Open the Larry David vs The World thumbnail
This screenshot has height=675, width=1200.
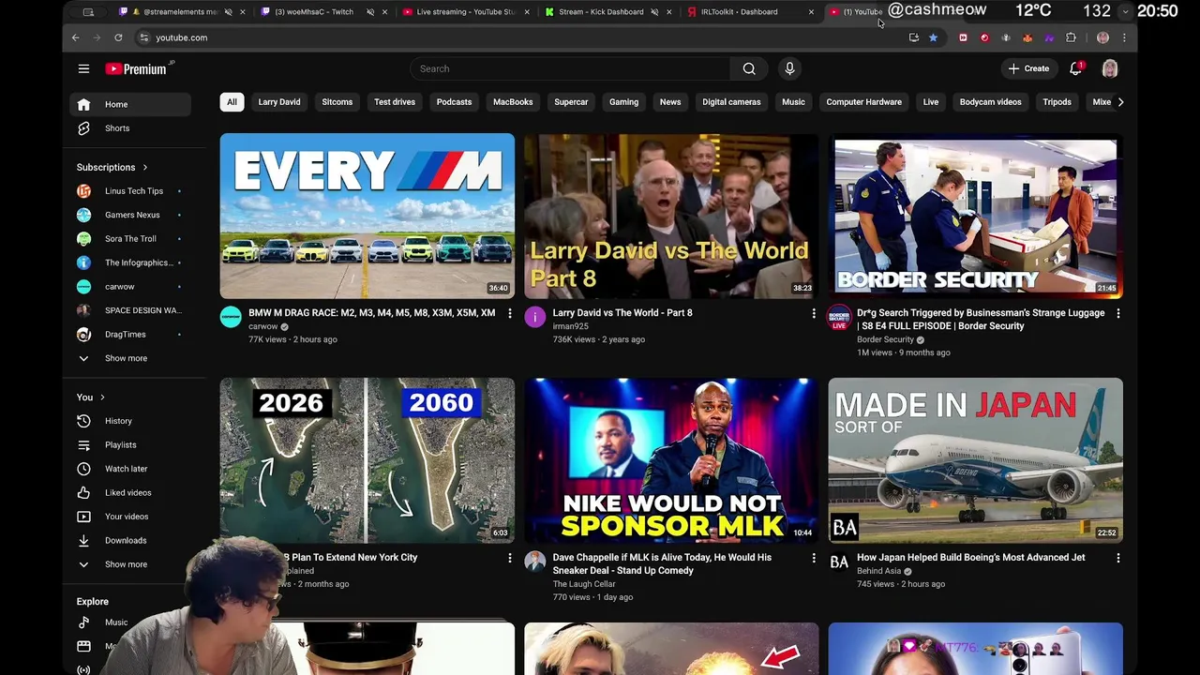671,217
